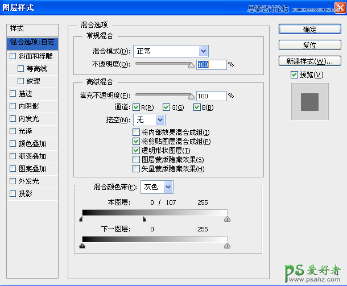Open the 混合模式 dropdown showing 正常
This screenshot has height=286, width=347.
point(171,51)
